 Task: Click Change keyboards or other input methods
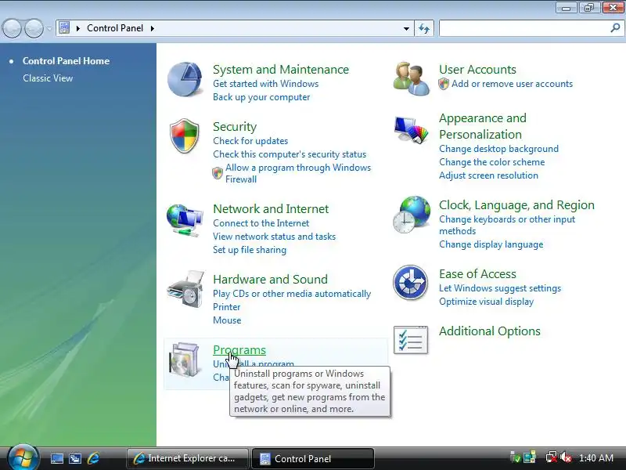pos(507,225)
